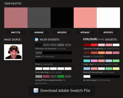
Task: Click the COLOURlovers logo
Action: click(x=94, y=39)
